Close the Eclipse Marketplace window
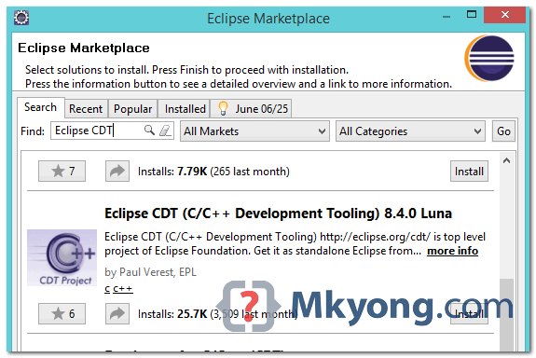This screenshot has width=536, height=358. [x=504, y=15]
